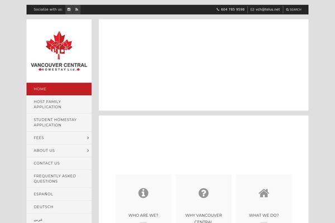Click the vch@telus.net email link

pos(267,9)
